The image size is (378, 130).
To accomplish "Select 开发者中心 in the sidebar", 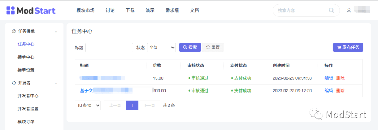I will pyautogui.click(x=28, y=96).
